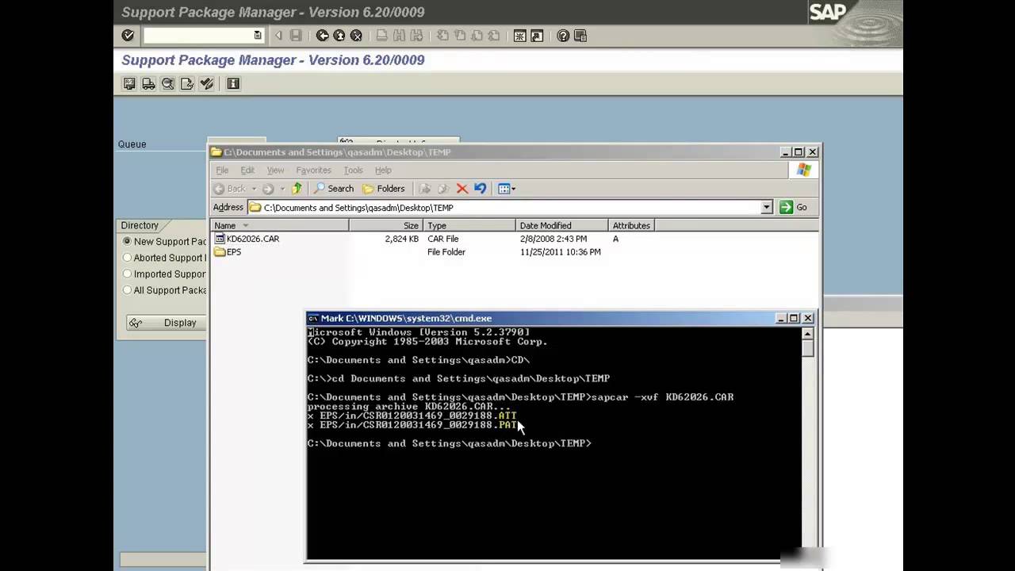Select the Imported Support Packages radio button
This screenshot has height=571, width=1015.
(127, 274)
